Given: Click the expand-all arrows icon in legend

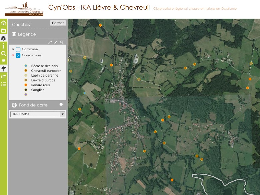Looking at the screenshot, I should 50,42.
